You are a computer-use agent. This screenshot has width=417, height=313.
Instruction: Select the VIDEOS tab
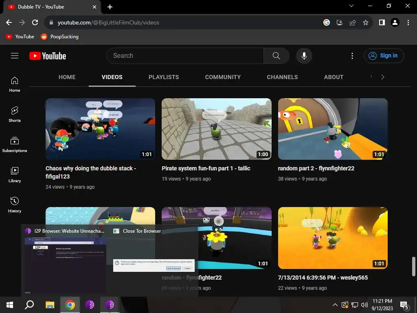[x=112, y=77]
